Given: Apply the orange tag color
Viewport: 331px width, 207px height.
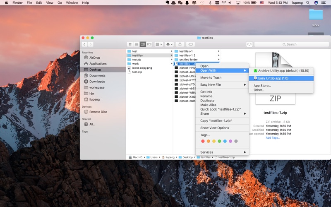Looking at the screenshot, I should (x=209, y=141).
